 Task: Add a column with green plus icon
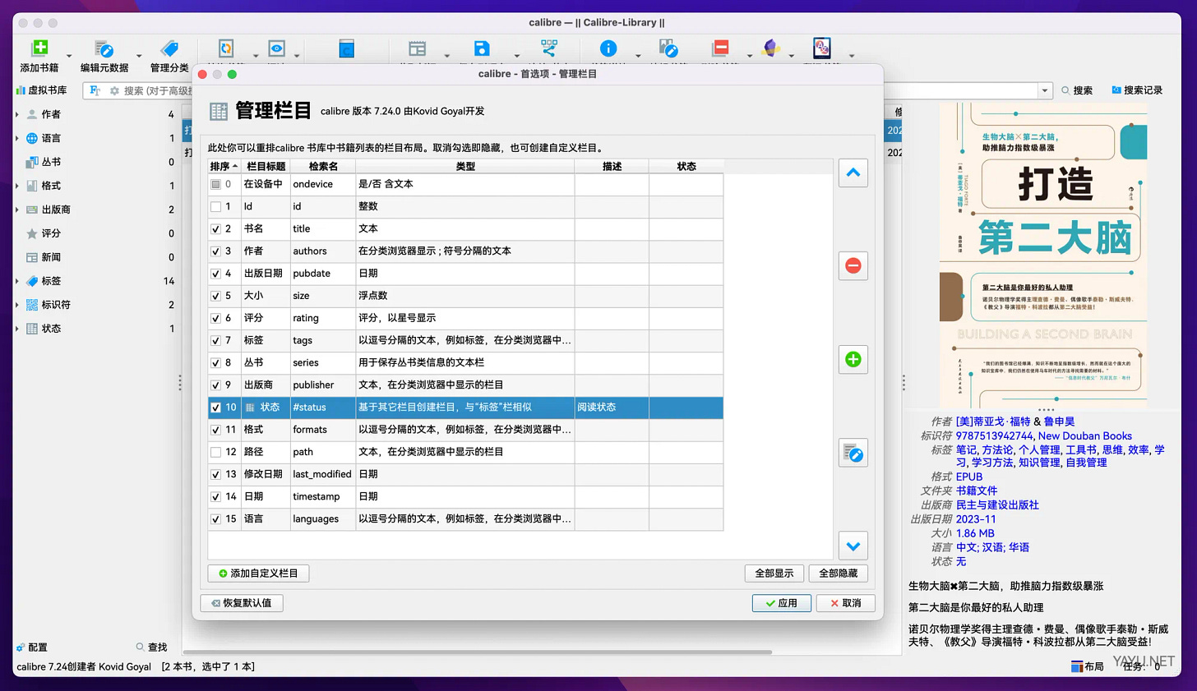(853, 359)
